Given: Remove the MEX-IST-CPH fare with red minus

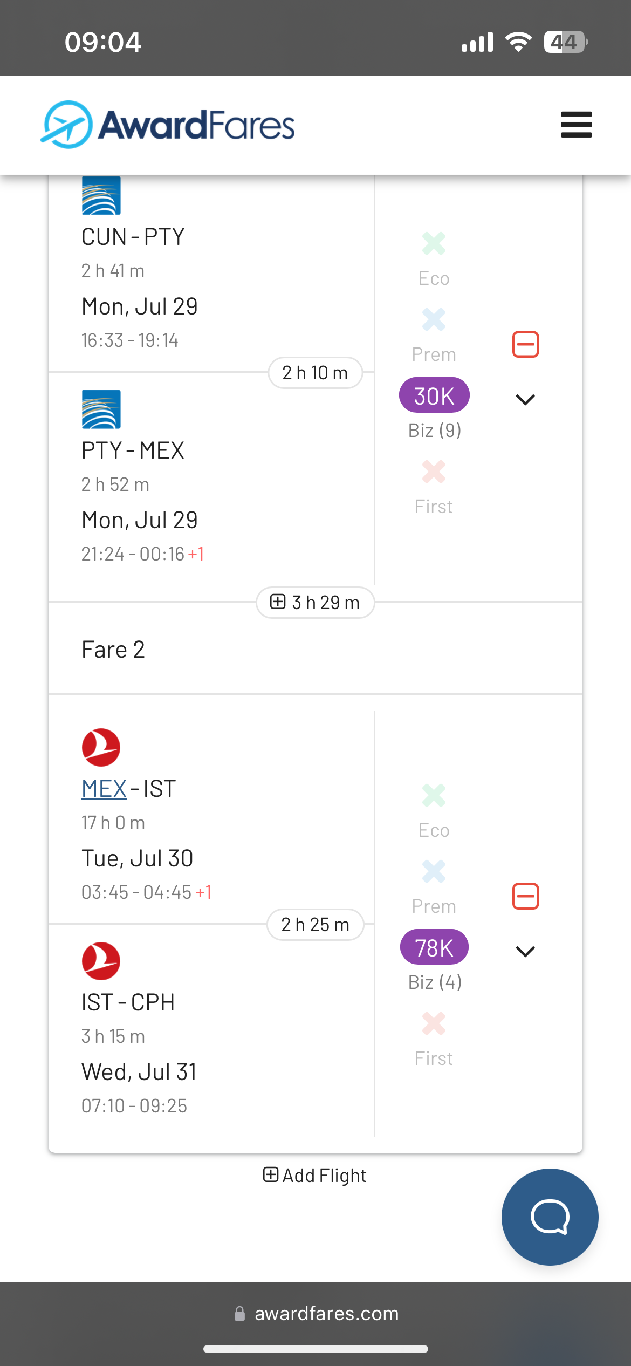Looking at the screenshot, I should [x=525, y=896].
